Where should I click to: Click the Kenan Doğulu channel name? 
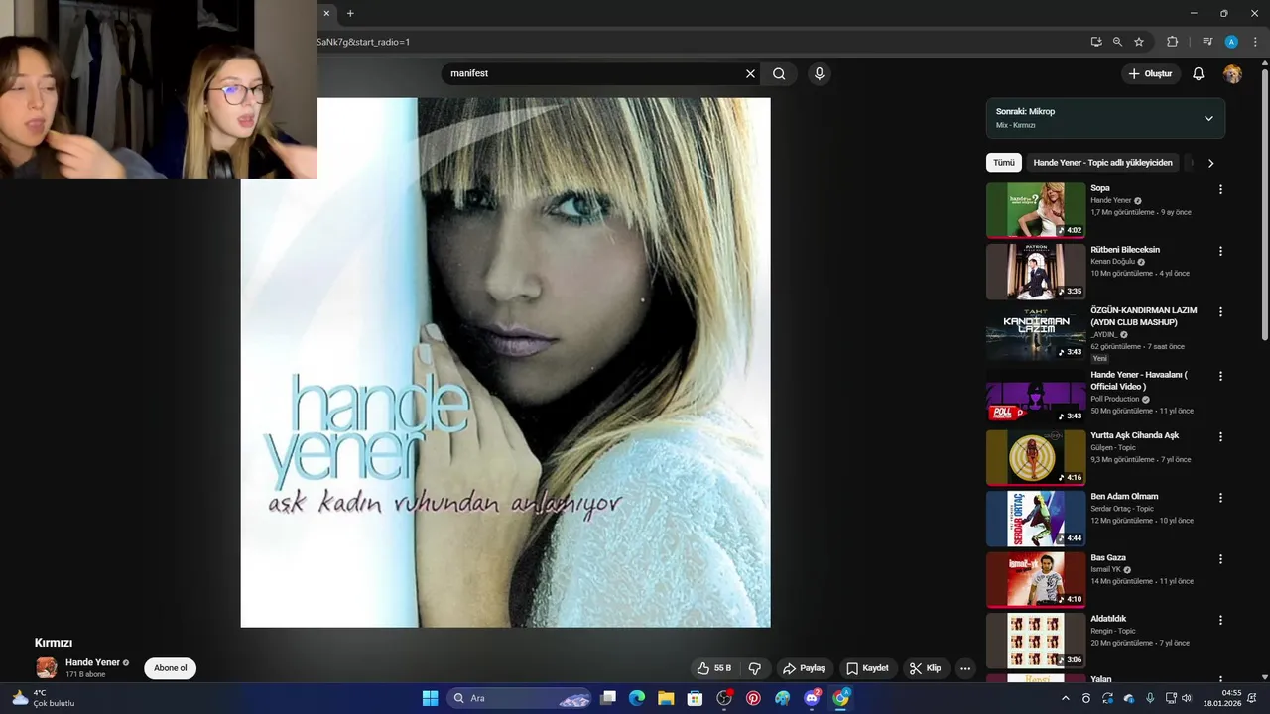click(1112, 262)
